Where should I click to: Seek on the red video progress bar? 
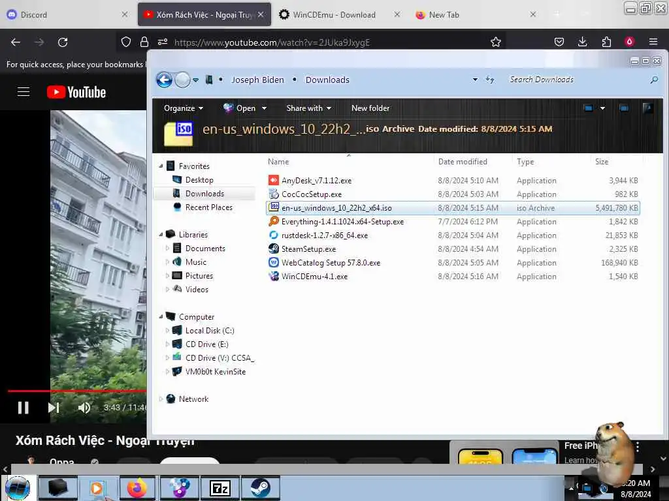click(77, 391)
